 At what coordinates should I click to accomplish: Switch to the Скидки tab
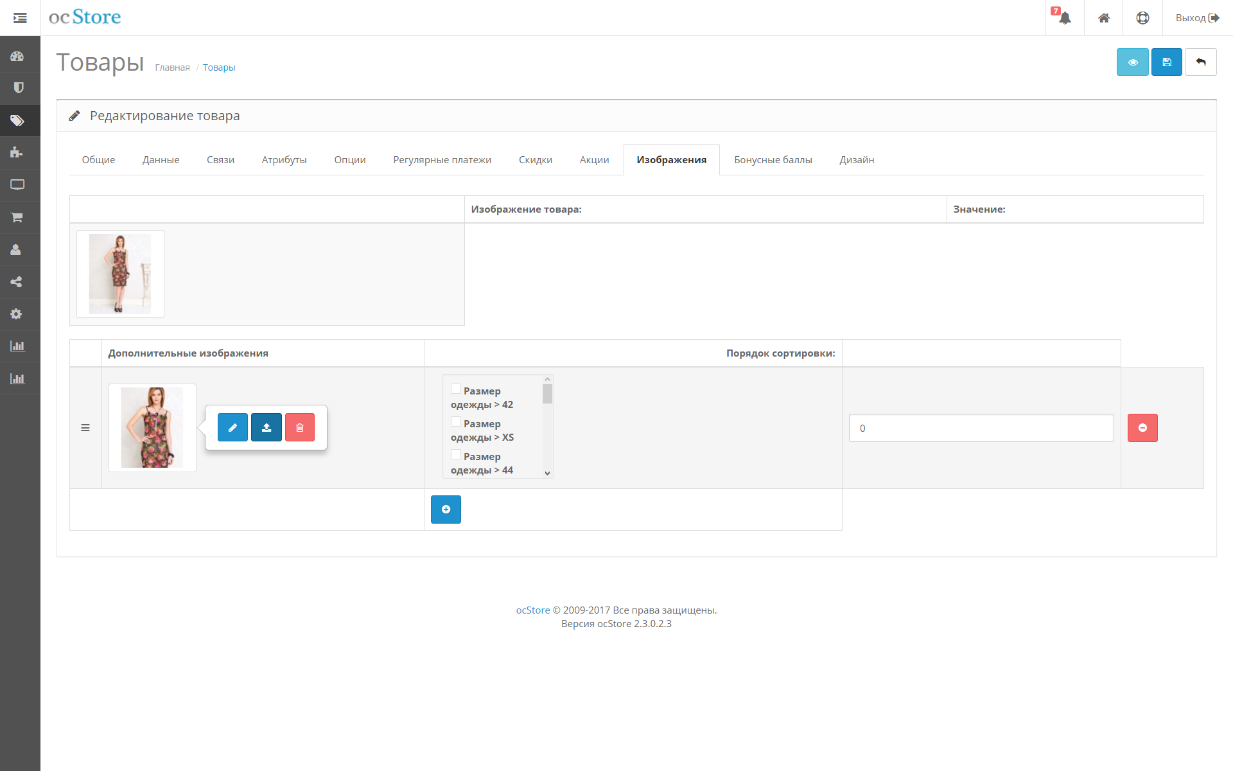pos(535,159)
